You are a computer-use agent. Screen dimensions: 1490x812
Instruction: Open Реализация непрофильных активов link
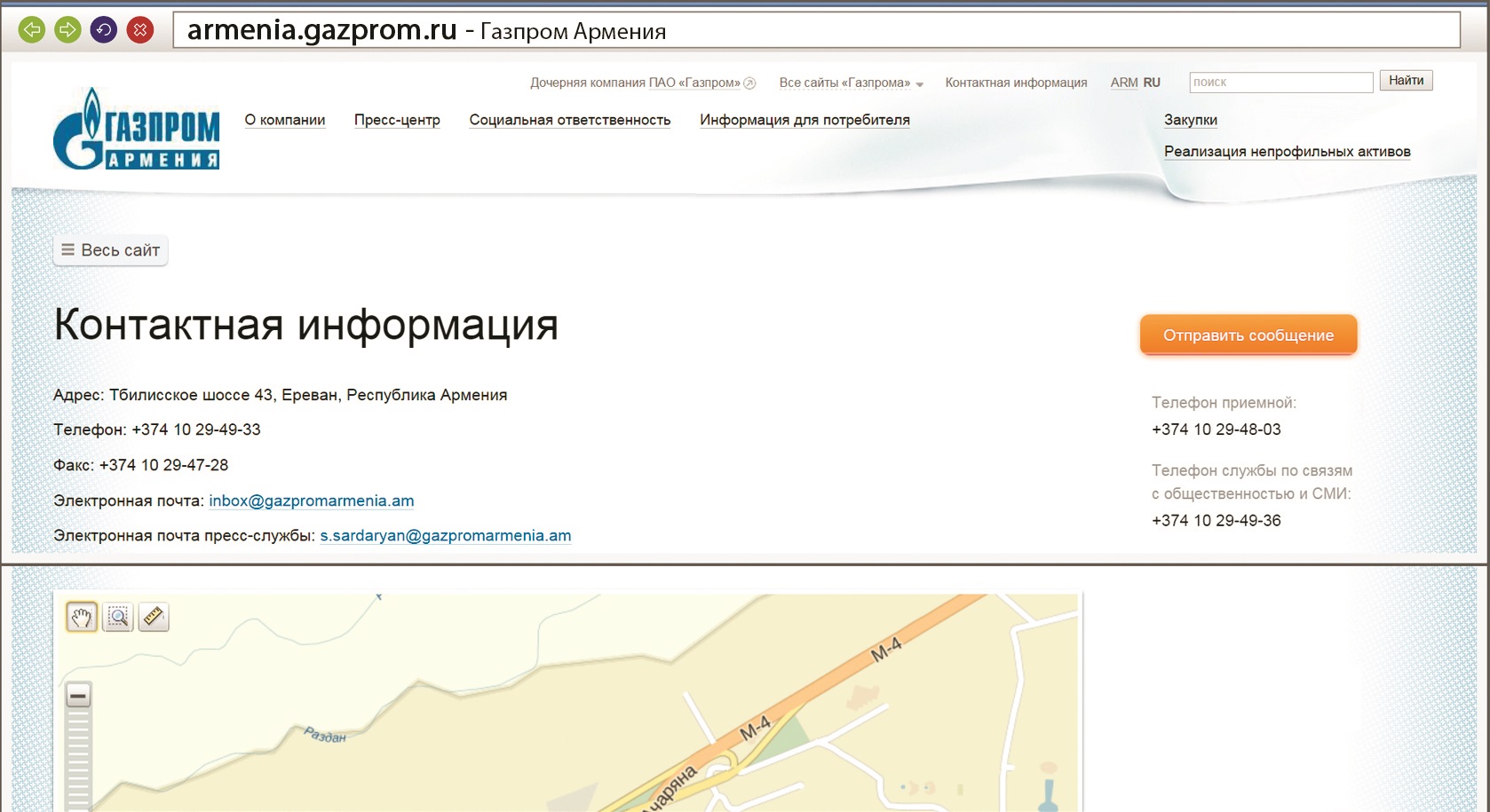(1288, 152)
